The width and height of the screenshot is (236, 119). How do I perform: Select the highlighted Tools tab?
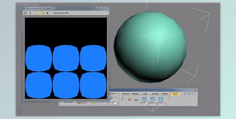175,94
